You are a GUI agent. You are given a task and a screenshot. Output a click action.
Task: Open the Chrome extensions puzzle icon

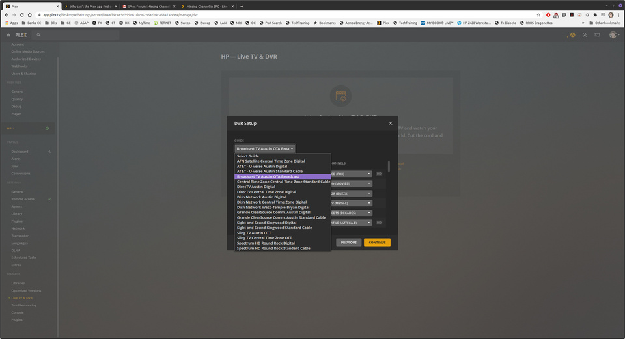pyautogui.click(x=595, y=15)
